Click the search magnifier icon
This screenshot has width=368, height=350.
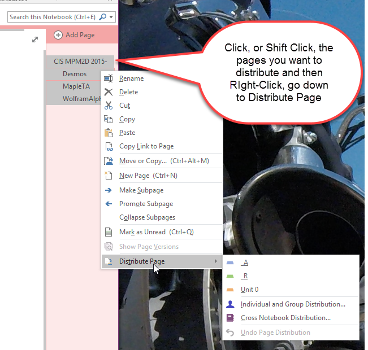(x=103, y=17)
